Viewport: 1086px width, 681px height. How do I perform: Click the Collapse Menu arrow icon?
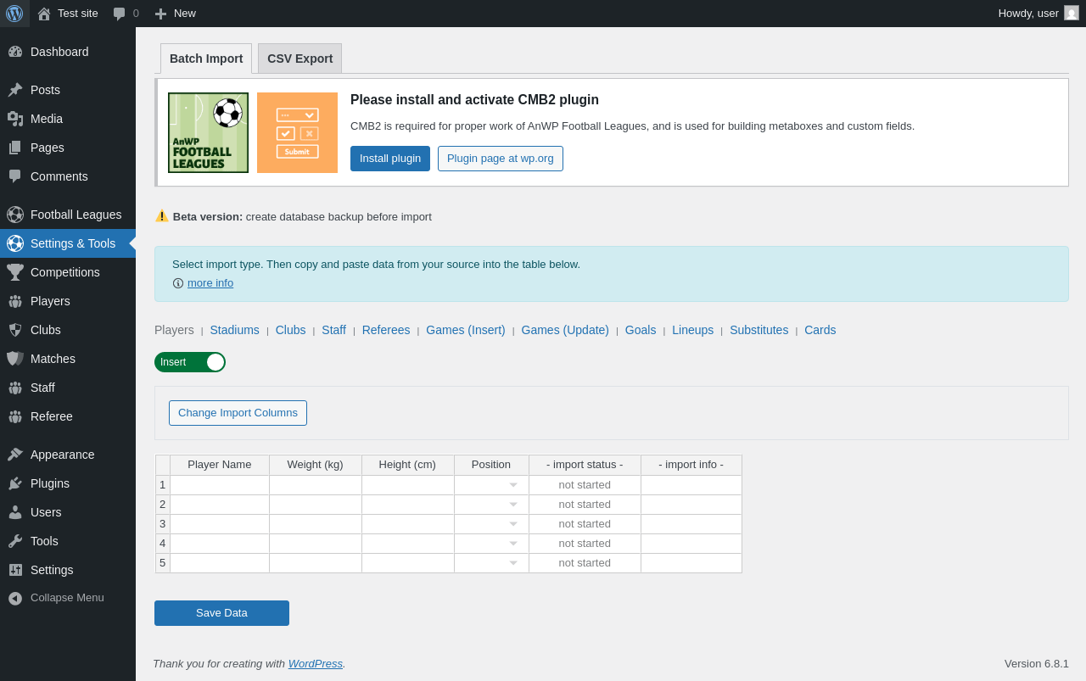pos(15,598)
